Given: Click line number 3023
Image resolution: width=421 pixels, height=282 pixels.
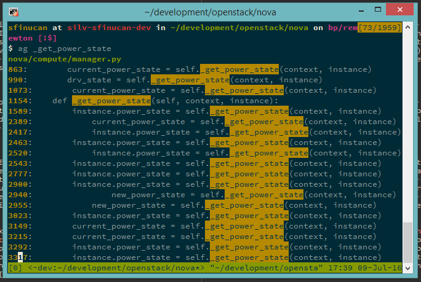Looking at the screenshot, I should pos(18,216).
